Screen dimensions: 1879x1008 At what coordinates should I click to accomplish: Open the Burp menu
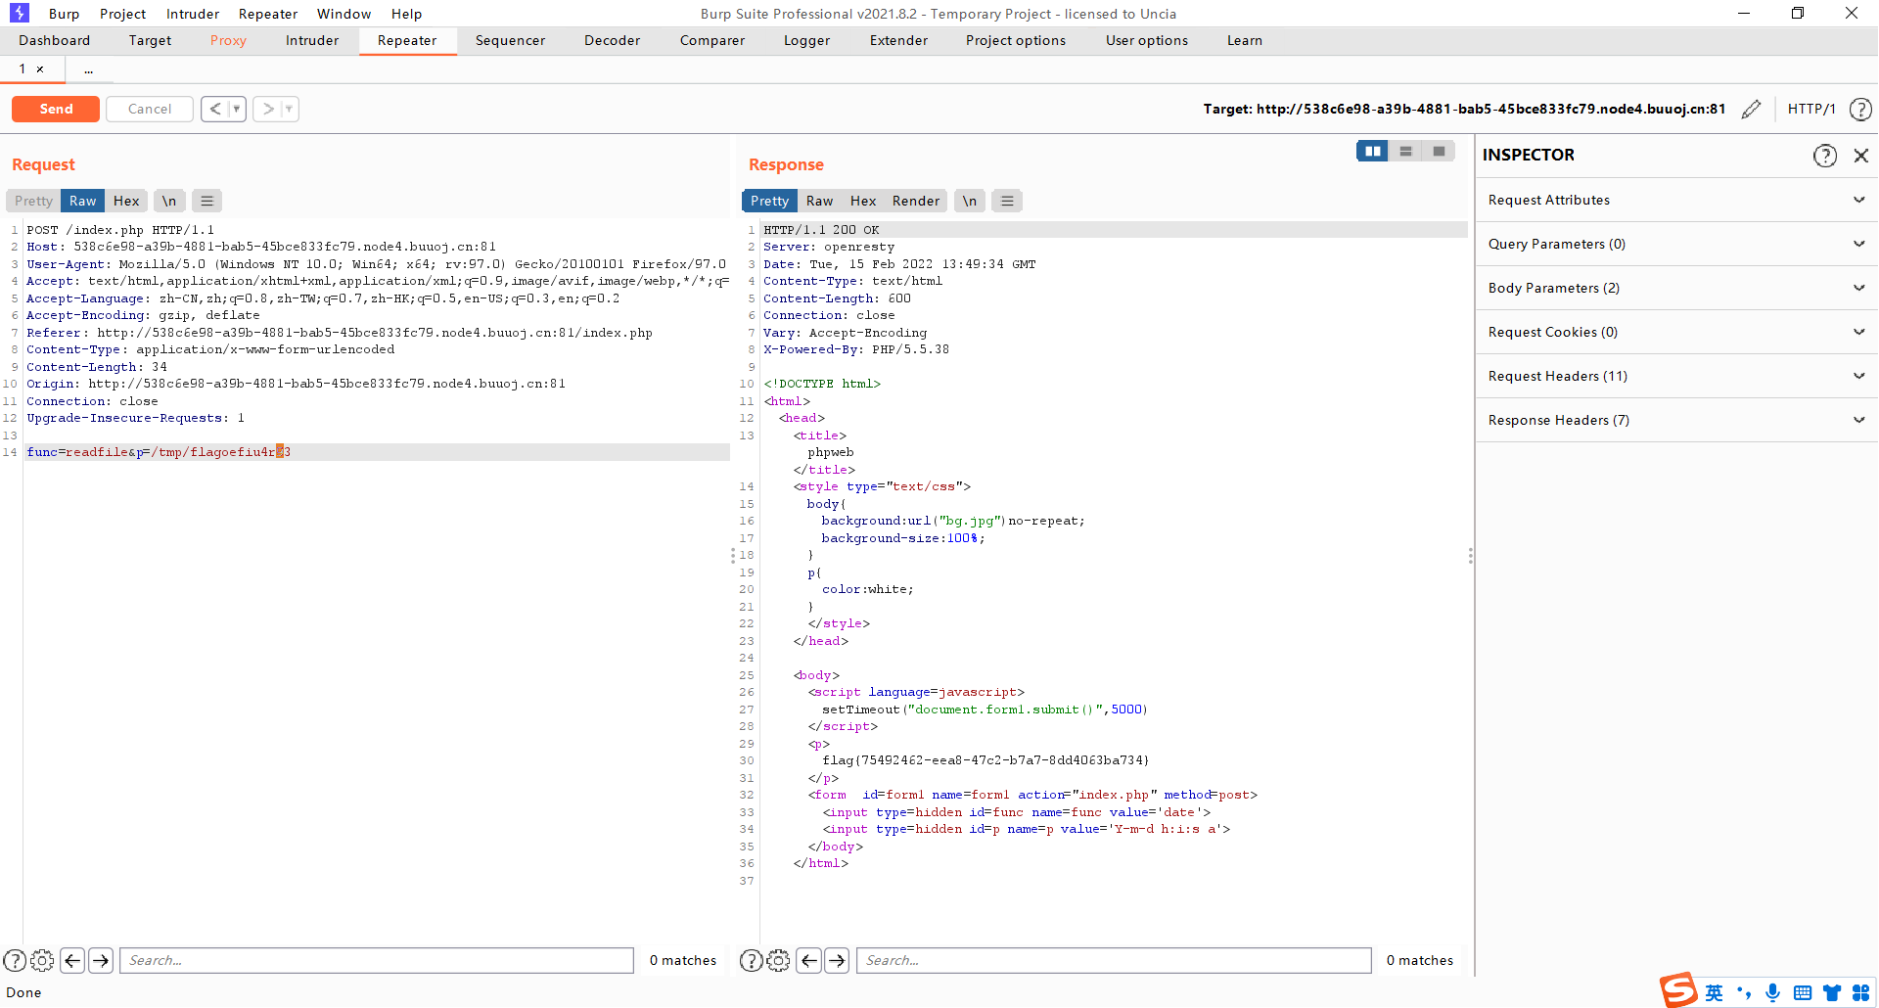point(65,14)
